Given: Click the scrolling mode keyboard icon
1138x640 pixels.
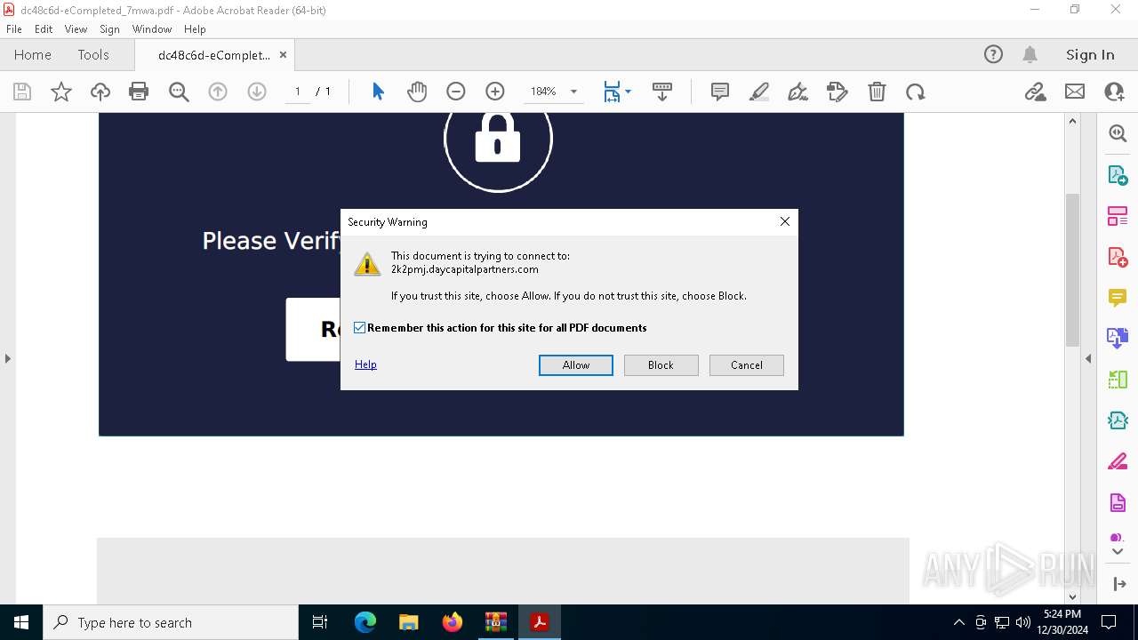Looking at the screenshot, I should pos(662,92).
